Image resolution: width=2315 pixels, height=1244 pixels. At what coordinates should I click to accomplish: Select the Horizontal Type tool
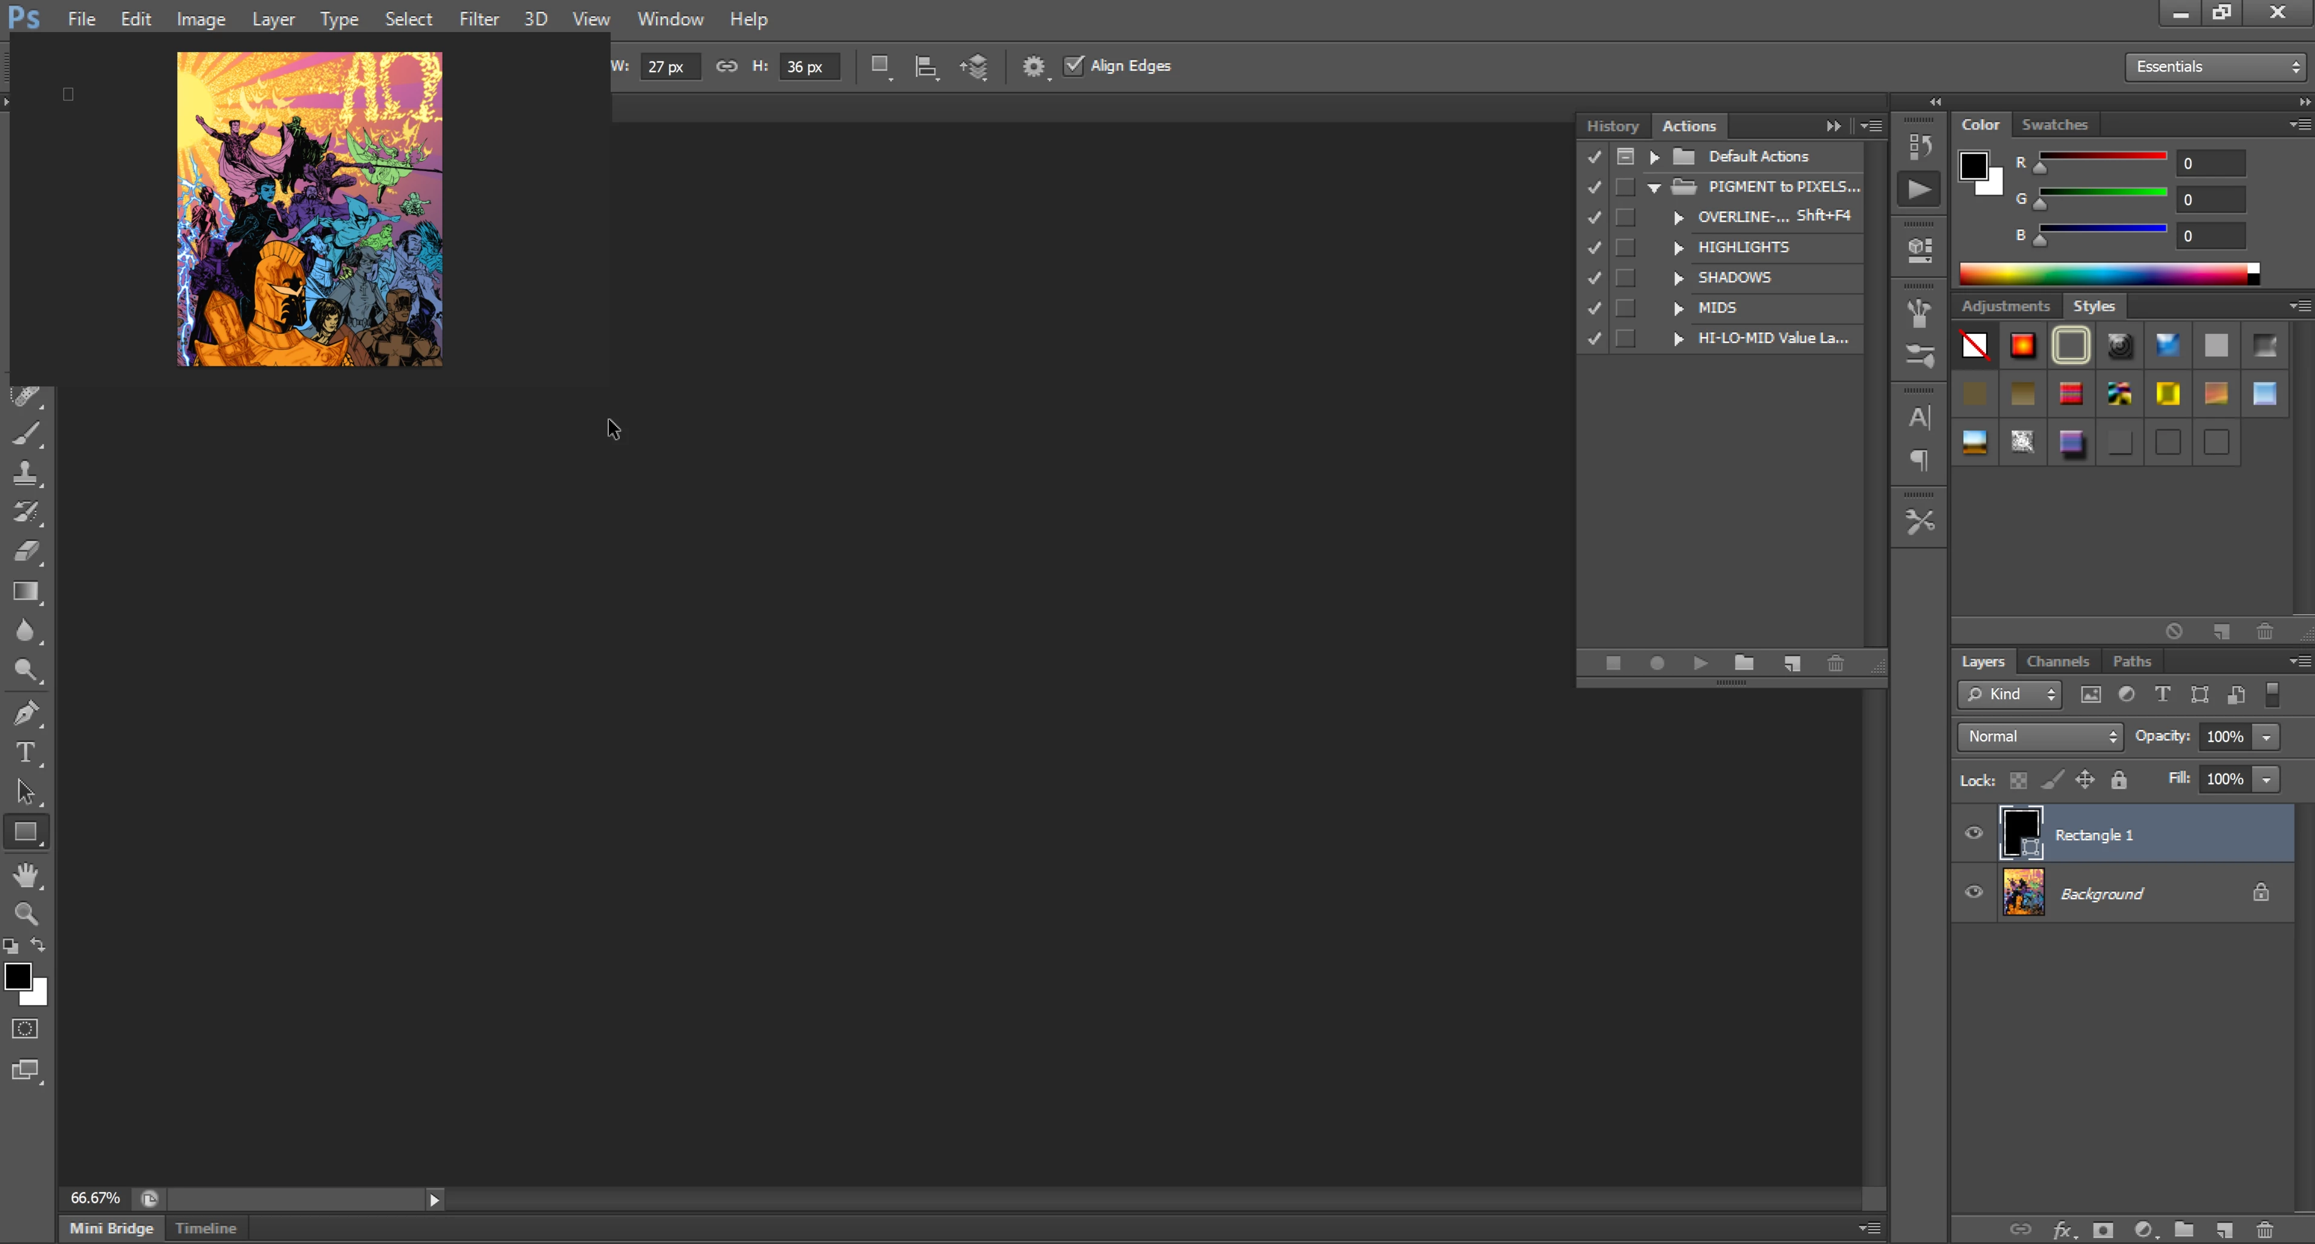(x=25, y=752)
